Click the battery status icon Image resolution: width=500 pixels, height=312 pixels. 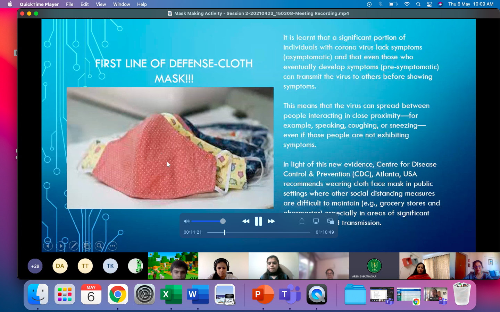(393, 4)
